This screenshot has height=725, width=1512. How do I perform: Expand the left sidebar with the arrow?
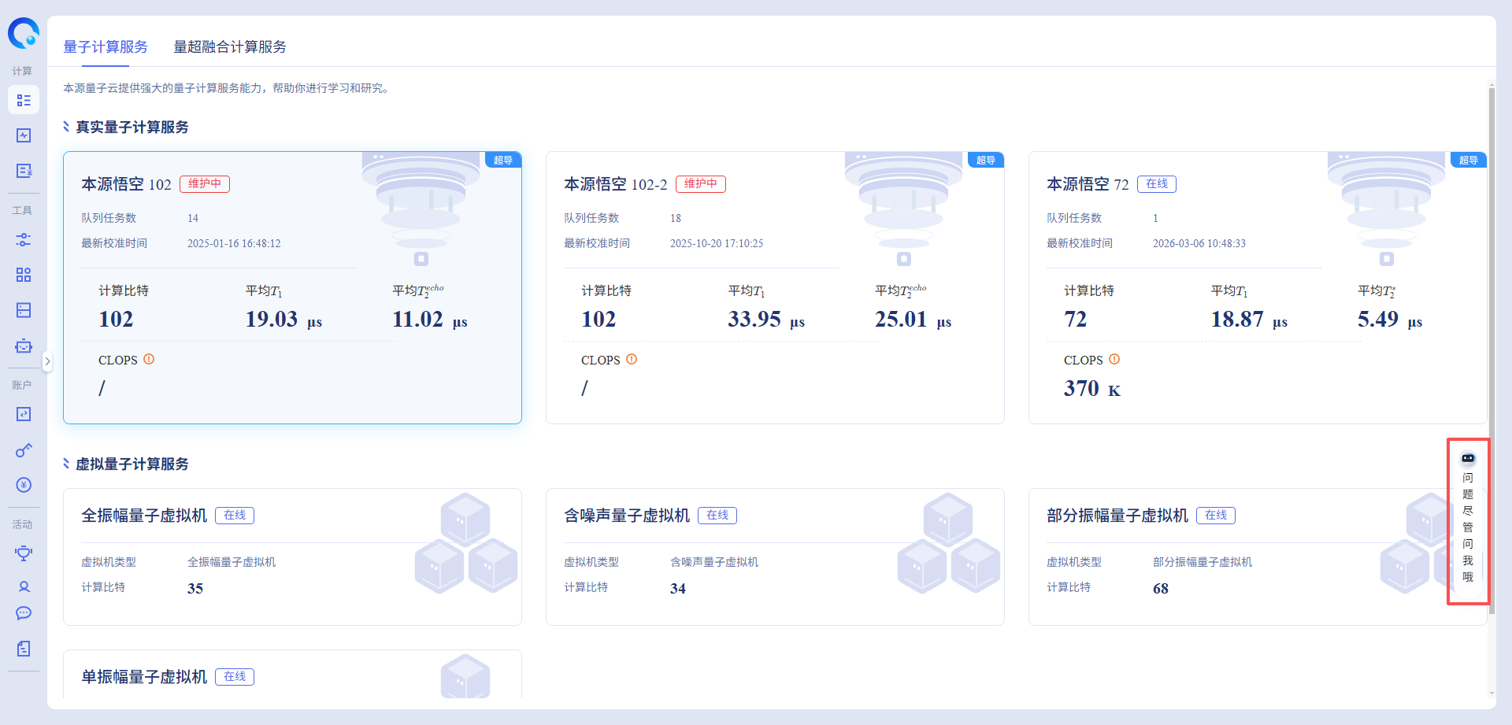(47, 361)
